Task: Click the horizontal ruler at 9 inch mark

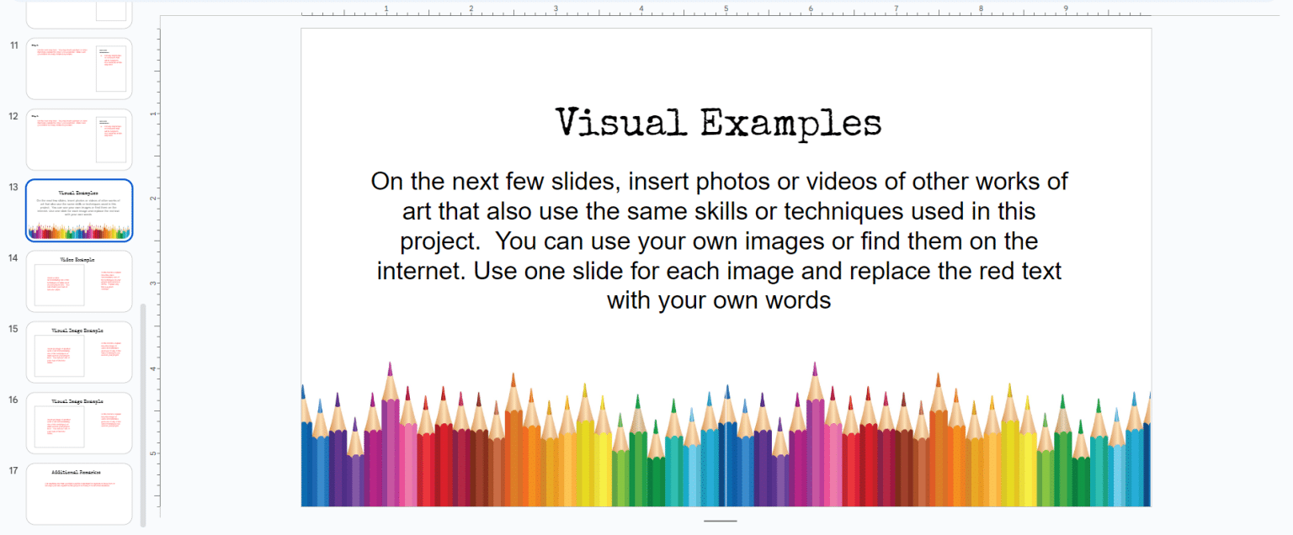Action: pyautogui.click(x=1066, y=11)
